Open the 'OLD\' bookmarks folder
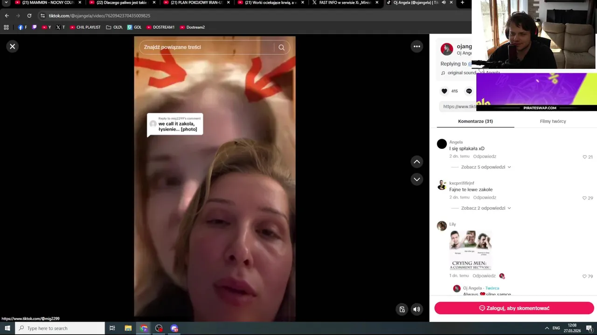This screenshot has width=597, height=335. (x=114, y=27)
